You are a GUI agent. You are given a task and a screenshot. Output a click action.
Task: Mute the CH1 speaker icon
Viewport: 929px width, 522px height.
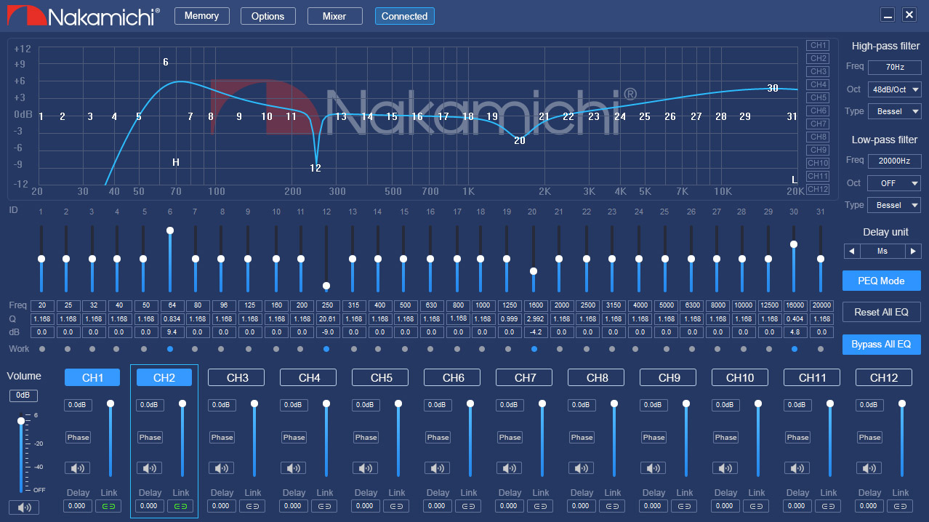[78, 468]
